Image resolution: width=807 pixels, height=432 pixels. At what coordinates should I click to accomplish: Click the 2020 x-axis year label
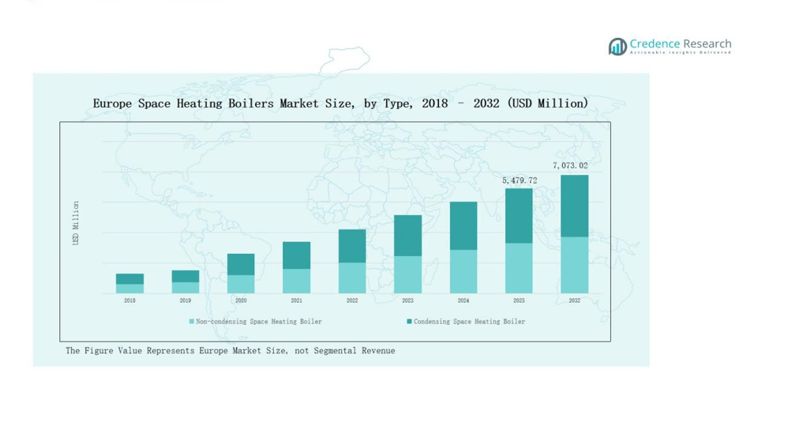point(241,300)
